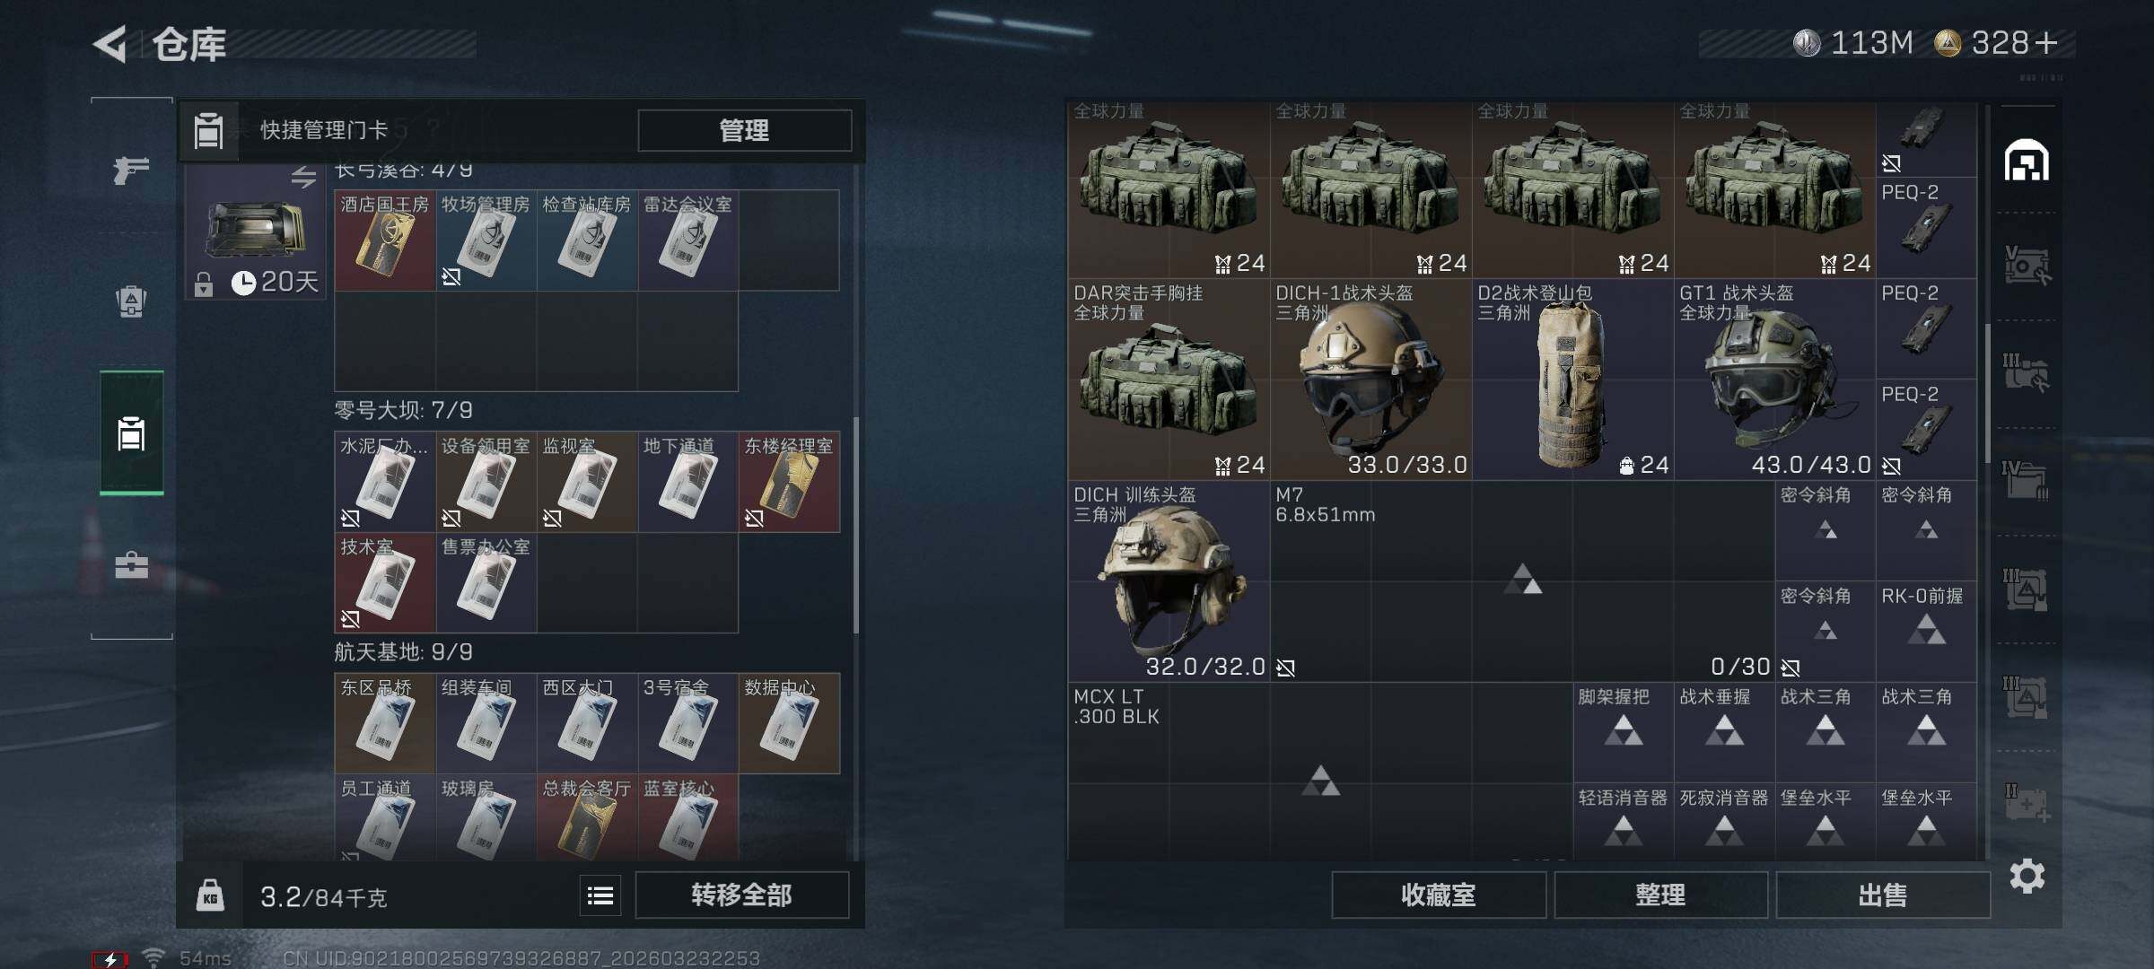The height and width of the screenshot is (969, 2154).
Task: Go back using the warehouse back arrow
Action: [110, 44]
